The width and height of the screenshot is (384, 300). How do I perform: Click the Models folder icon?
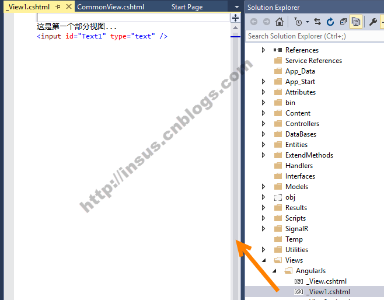[278, 187]
